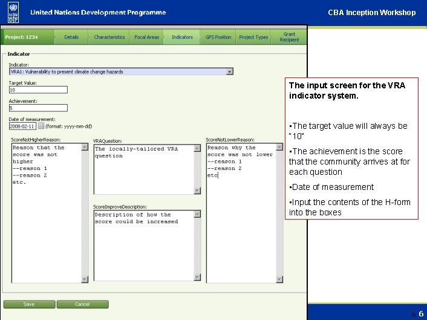
Task: Focus the Target Value input field
Action: tap(38, 90)
